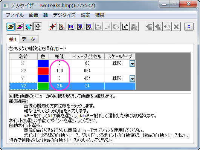Open scale type dropdown for X1 row

(x=132, y=63)
